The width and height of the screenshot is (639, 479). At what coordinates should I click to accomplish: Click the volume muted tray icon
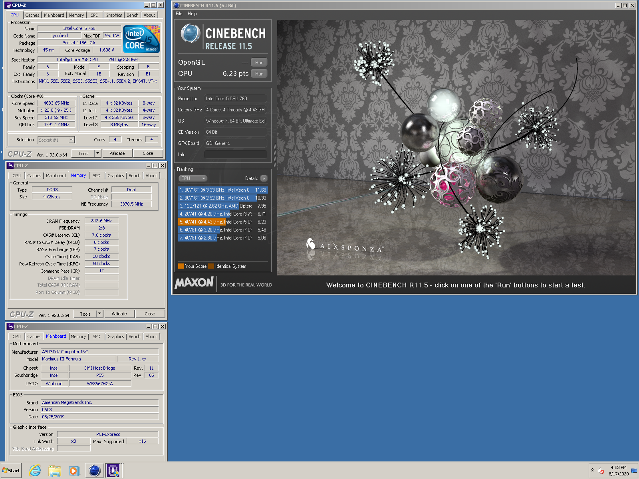point(601,471)
